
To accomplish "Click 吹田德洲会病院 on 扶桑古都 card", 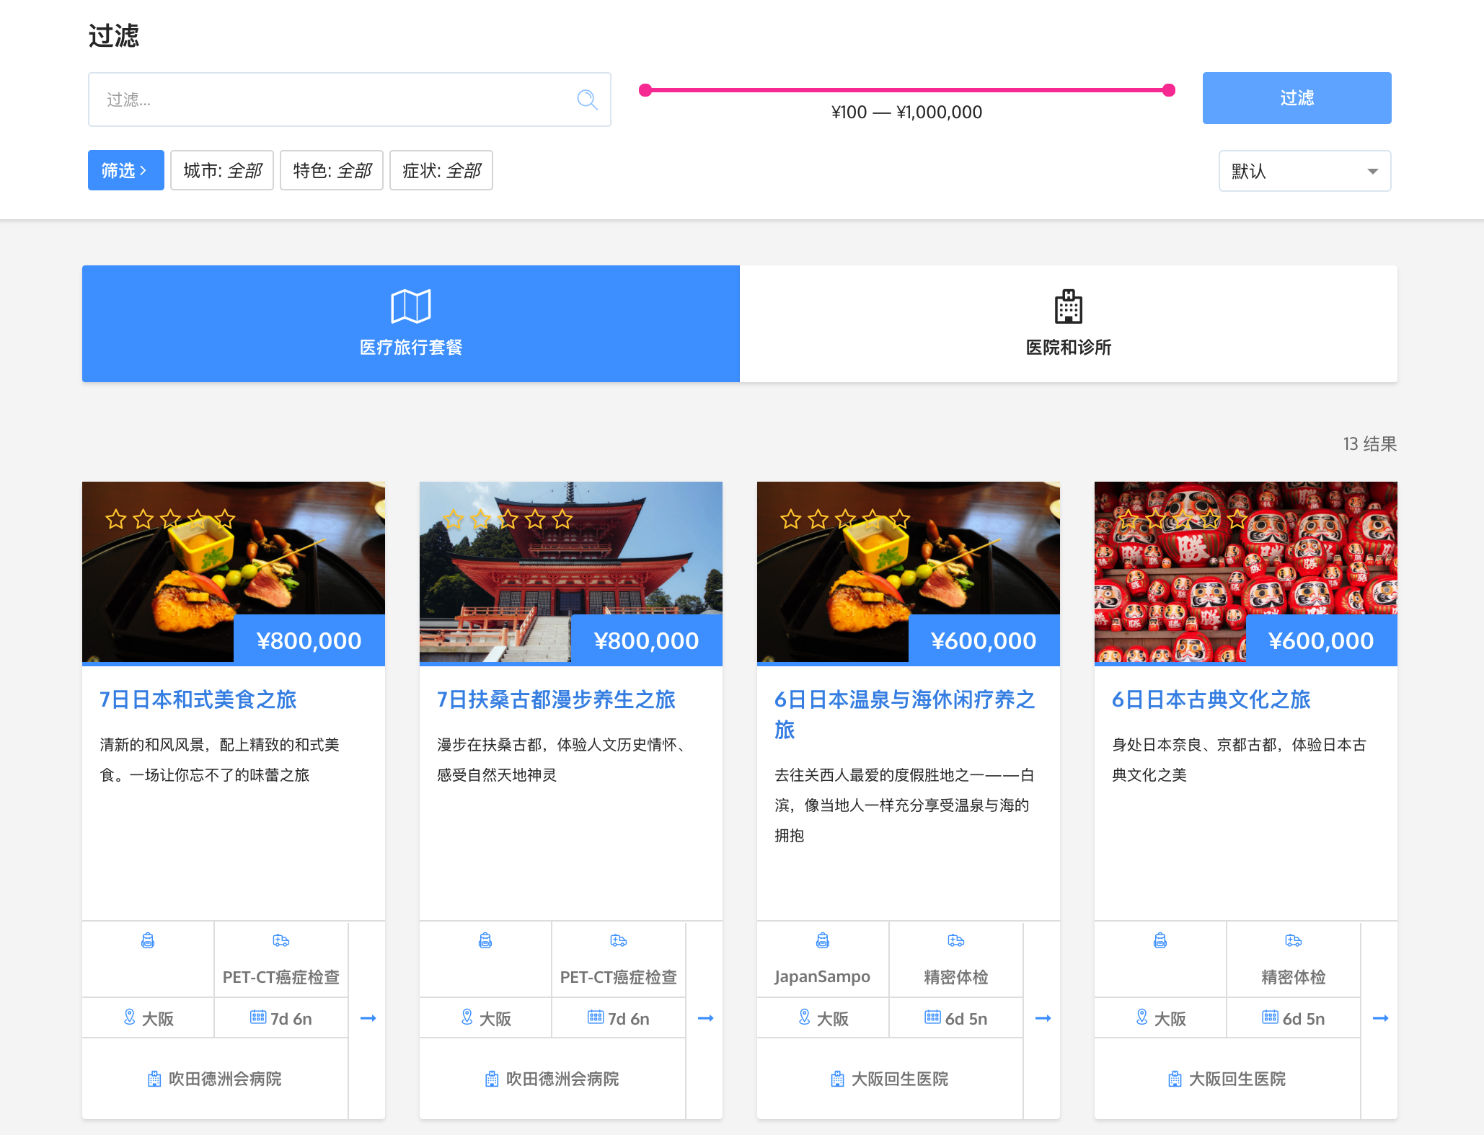I will click(562, 1079).
